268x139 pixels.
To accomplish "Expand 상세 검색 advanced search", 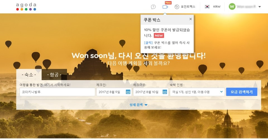I will click(x=138, y=105).
